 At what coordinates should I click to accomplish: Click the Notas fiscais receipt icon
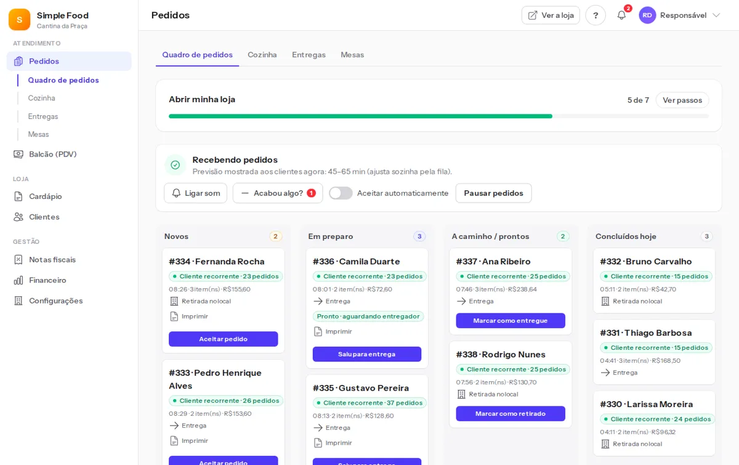coord(18,259)
